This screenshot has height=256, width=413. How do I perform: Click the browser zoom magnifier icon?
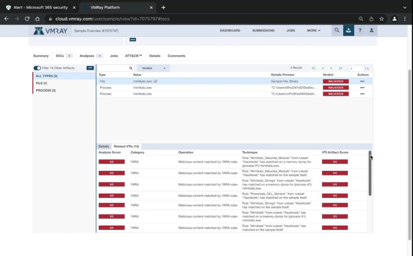361,19
